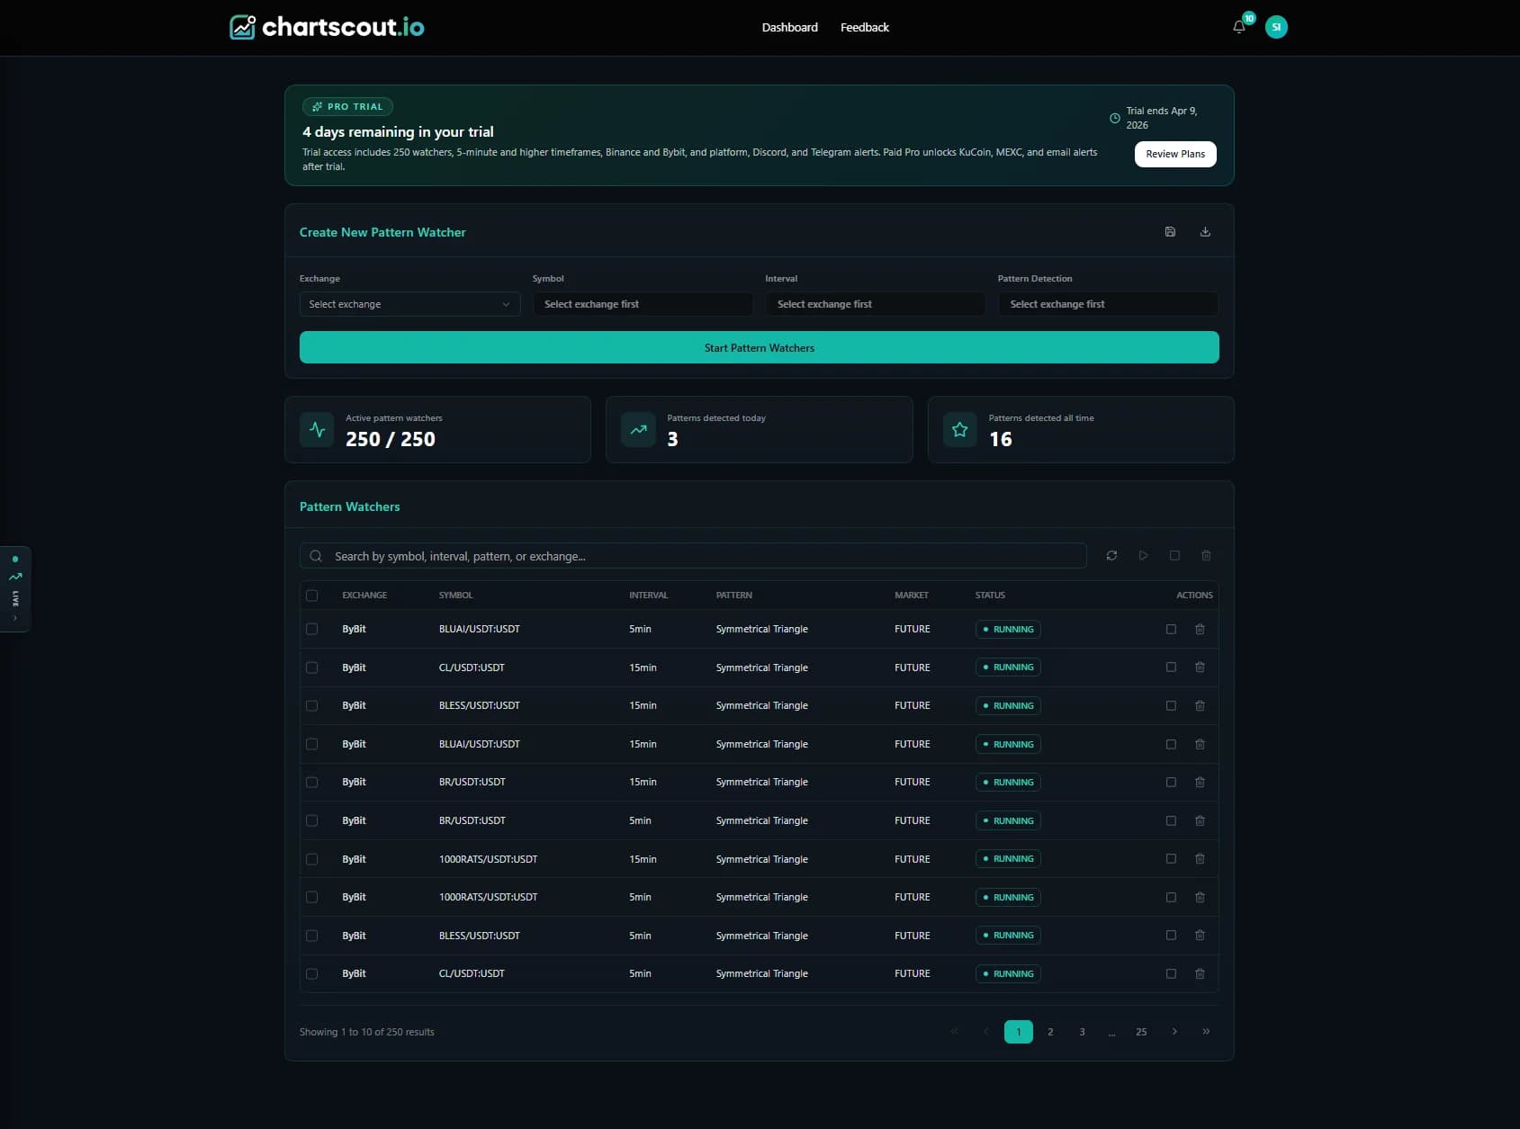1520x1129 pixels.
Task: Open the Feedback nav item
Action: (x=864, y=27)
